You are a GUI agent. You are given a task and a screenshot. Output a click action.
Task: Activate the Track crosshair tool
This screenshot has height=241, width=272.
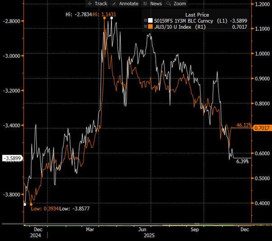[x=97, y=4]
